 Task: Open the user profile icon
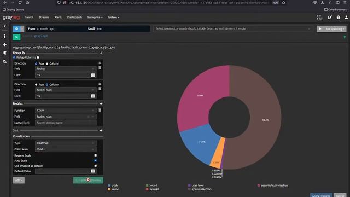tap(346, 18)
